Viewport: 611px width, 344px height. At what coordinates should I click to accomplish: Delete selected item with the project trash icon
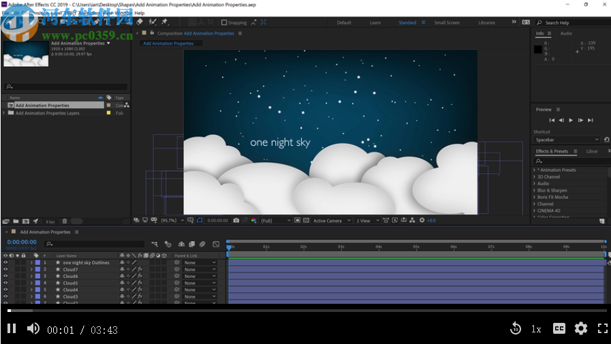click(65, 221)
